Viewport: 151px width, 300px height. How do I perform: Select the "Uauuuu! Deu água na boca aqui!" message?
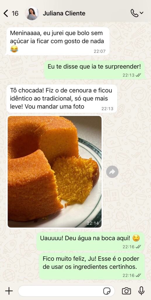point(90,241)
